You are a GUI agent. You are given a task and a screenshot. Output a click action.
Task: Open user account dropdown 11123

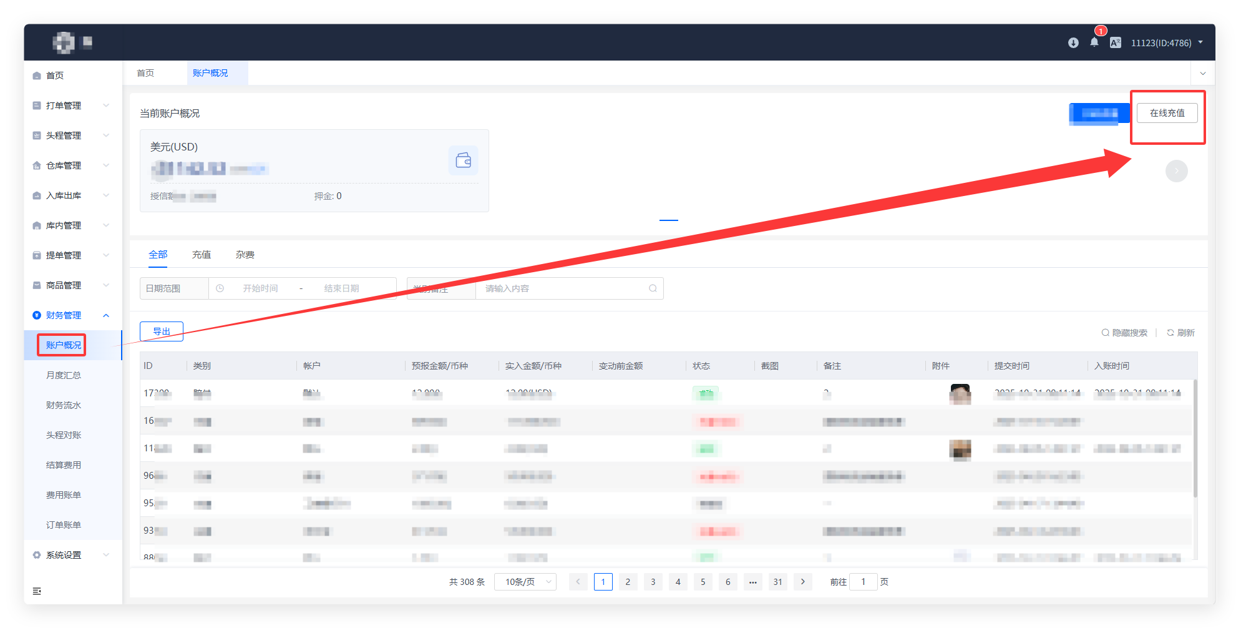click(x=1166, y=43)
